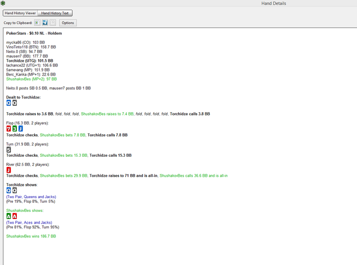Click 'Torchidze raises to 71 BB and is all-in'
This screenshot has height=265, width=357.
tap(123, 176)
